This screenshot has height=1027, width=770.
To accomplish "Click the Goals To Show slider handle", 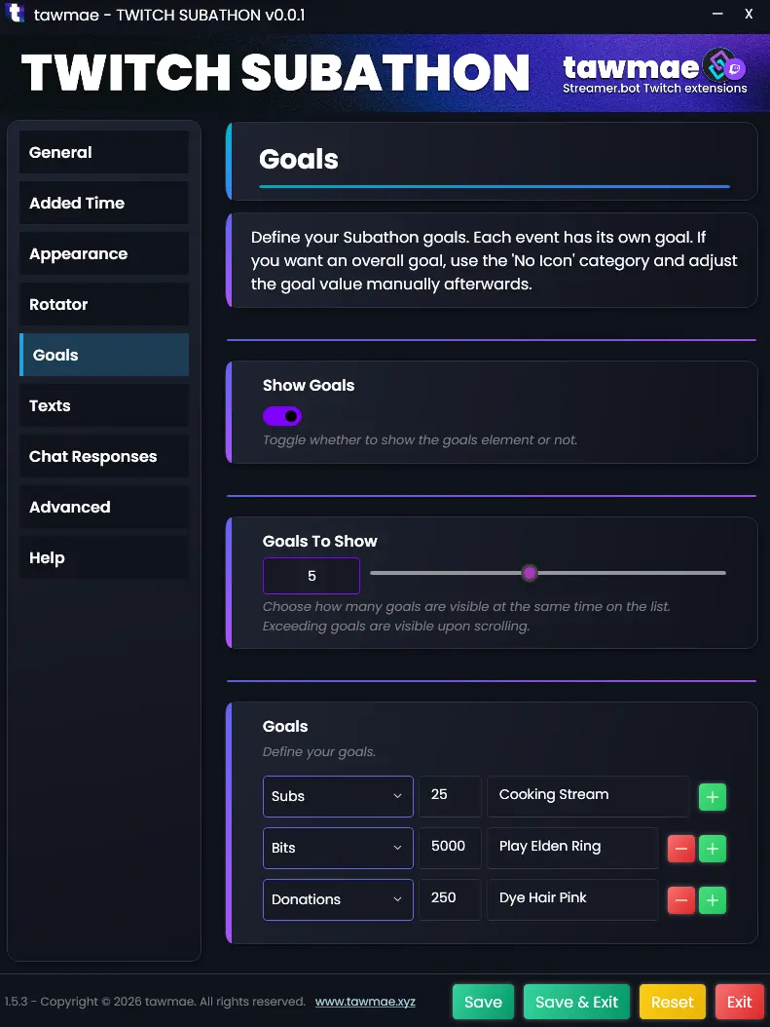I will click(530, 573).
